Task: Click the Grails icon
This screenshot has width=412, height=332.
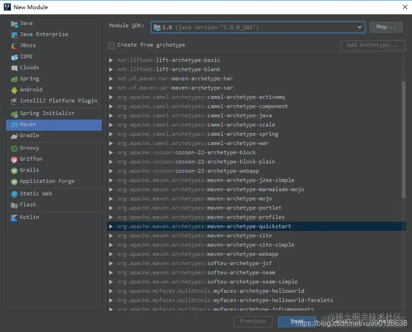Action: pyautogui.click(x=14, y=170)
